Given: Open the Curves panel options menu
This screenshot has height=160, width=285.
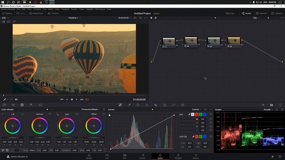Looking at the screenshot, I should [211, 109].
